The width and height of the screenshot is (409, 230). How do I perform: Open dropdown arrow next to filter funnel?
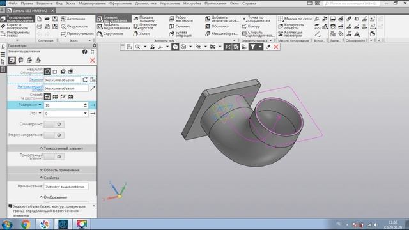260,47
